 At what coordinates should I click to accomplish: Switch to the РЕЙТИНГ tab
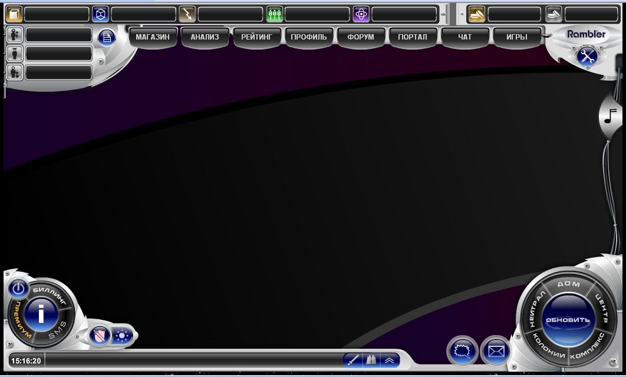[257, 37]
